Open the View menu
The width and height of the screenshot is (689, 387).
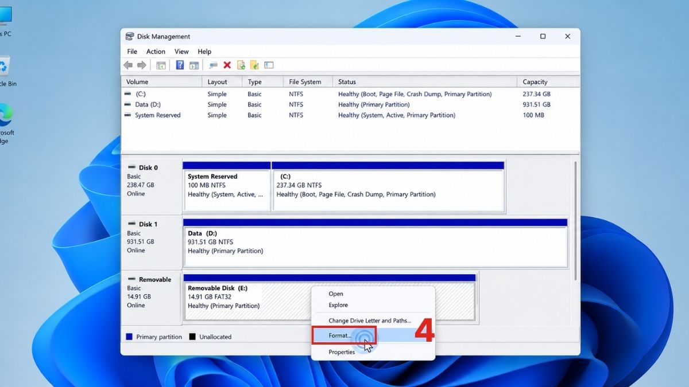click(181, 52)
